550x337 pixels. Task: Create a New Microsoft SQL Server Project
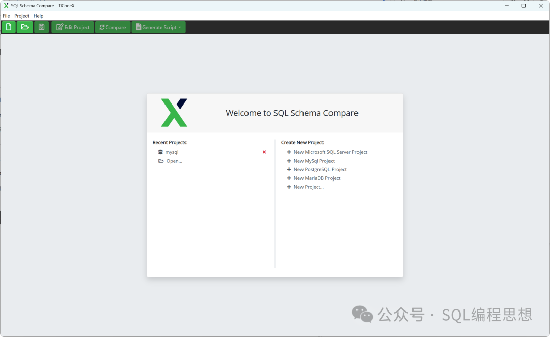click(330, 152)
